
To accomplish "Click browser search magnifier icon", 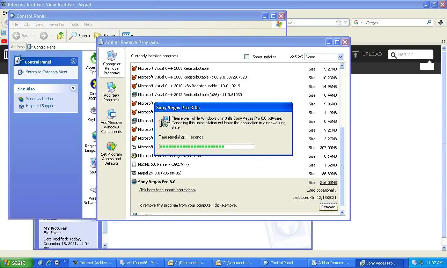I will click(x=429, y=22).
